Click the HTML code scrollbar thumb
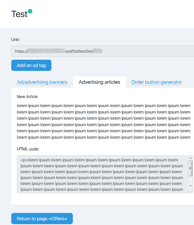 191,168
